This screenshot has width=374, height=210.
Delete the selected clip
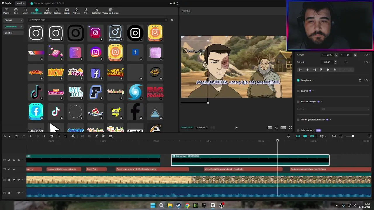52,136
